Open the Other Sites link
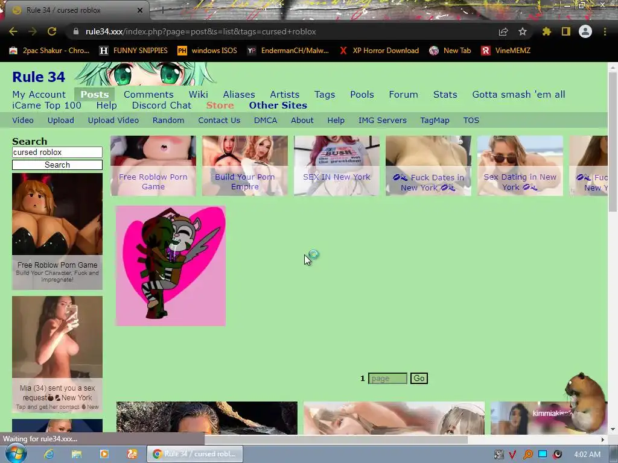Image resolution: width=618 pixels, height=463 pixels. click(x=278, y=106)
